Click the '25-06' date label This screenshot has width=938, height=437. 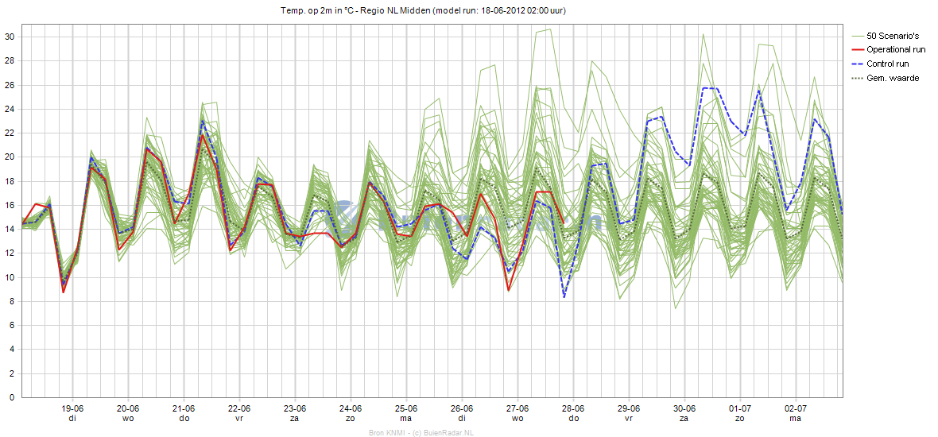click(406, 409)
